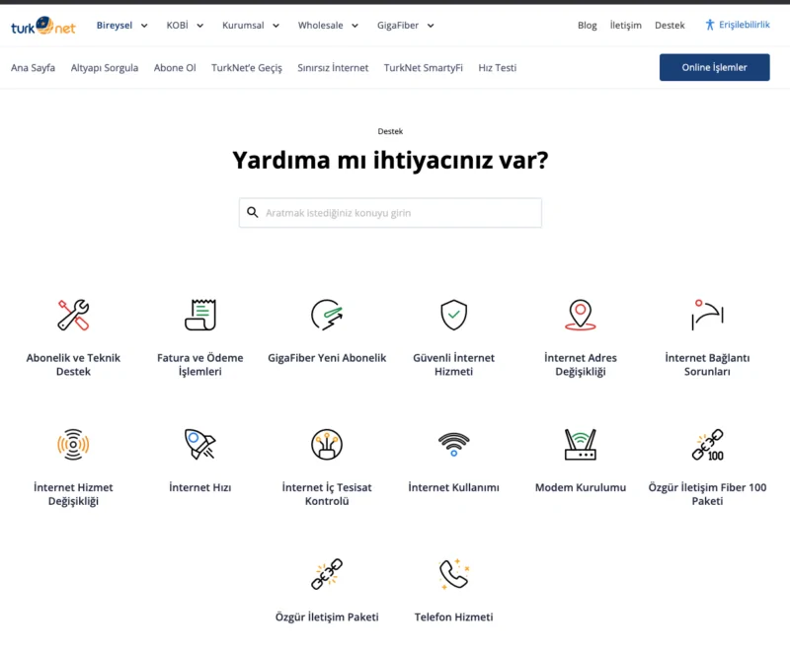
Task: Click 'Güvenli İnternet Hizmeti' label text
Action: pos(454,364)
